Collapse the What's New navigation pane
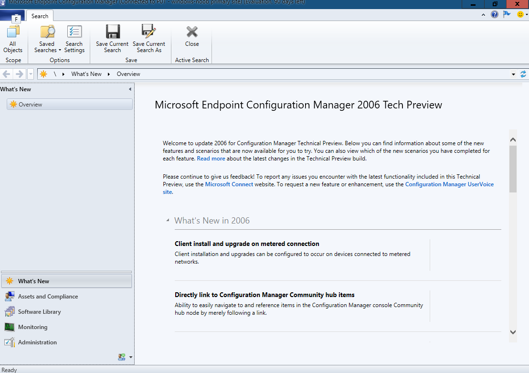This screenshot has height=373, width=529. [x=130, y=89]
